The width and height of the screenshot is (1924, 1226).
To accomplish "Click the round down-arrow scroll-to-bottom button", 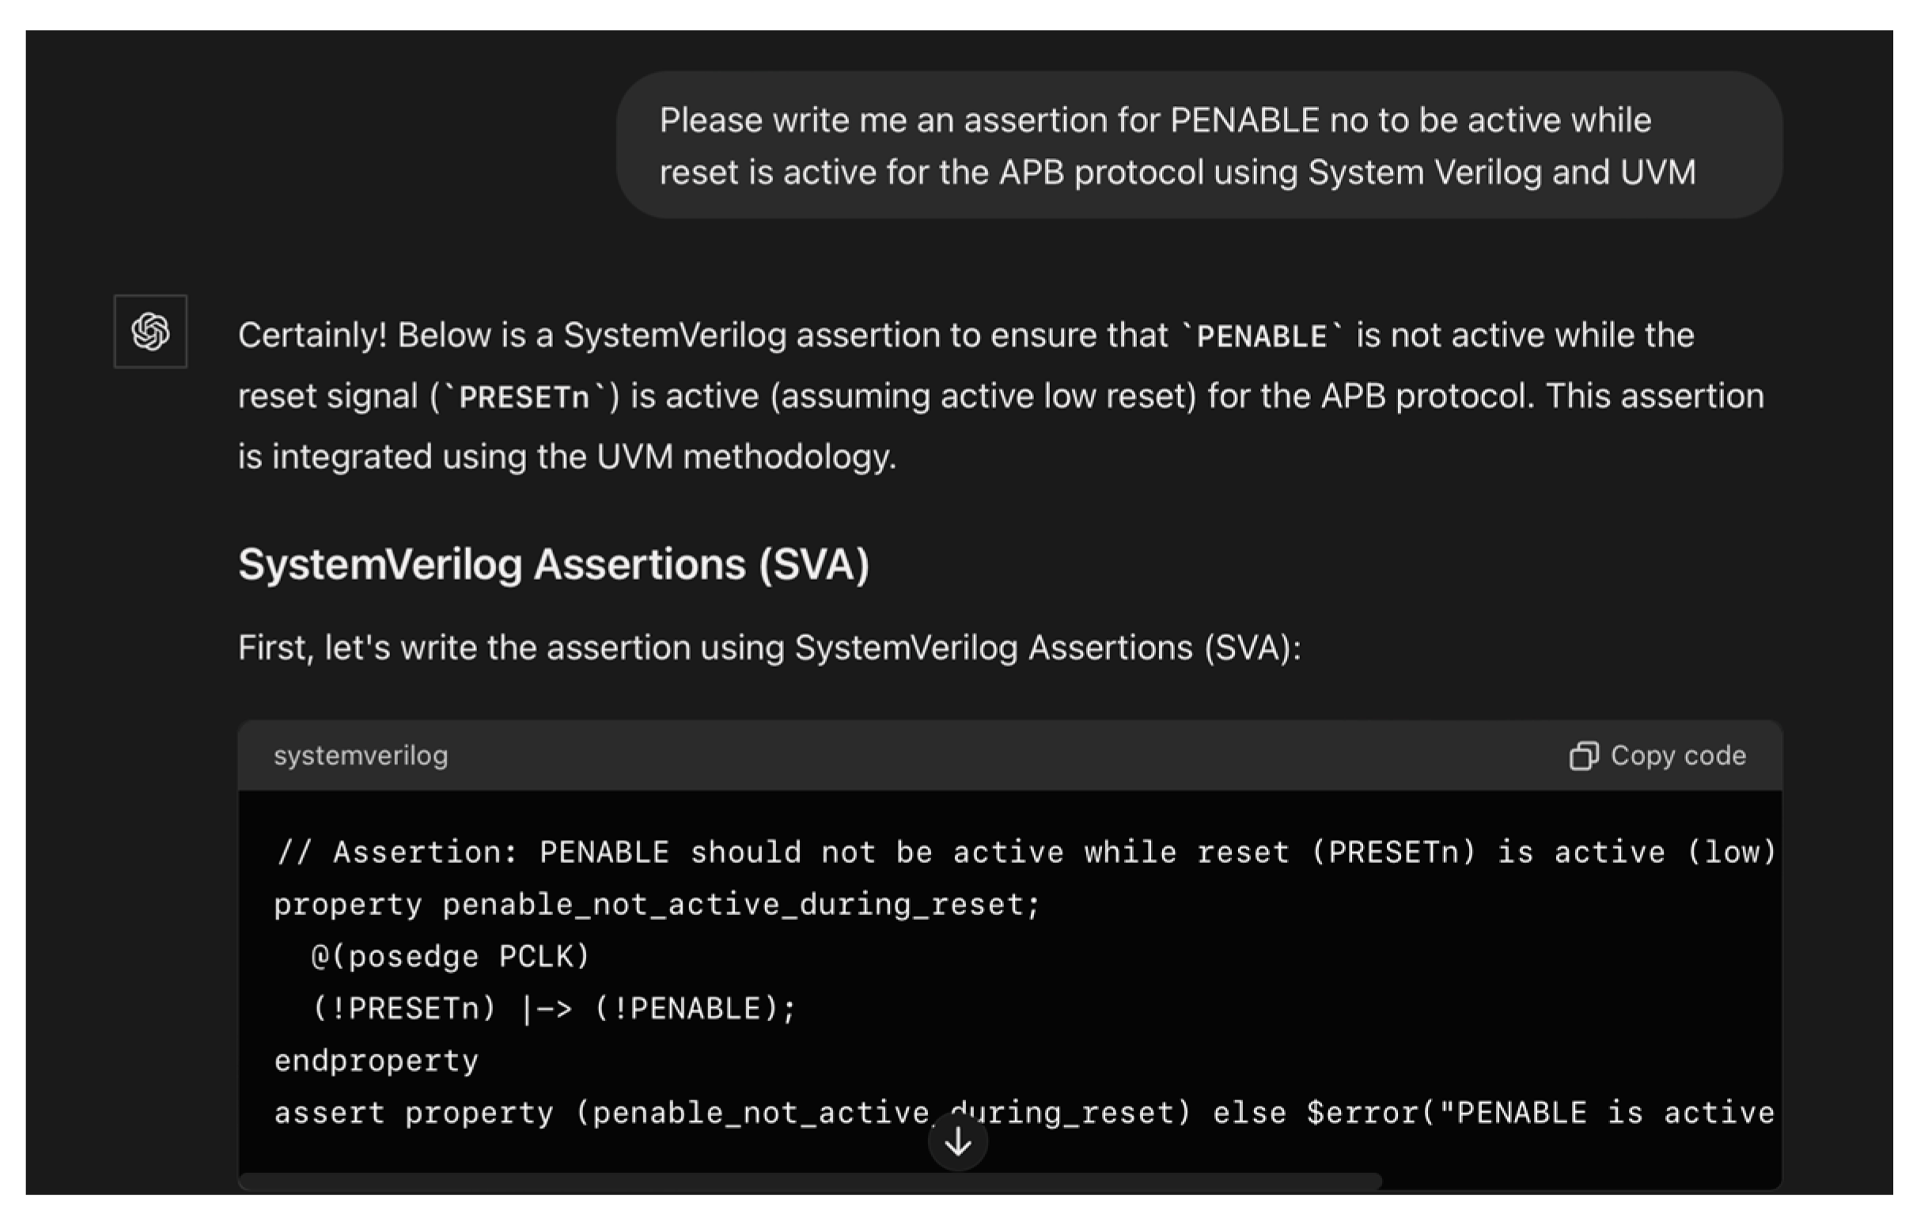I will coord(958,1142).
